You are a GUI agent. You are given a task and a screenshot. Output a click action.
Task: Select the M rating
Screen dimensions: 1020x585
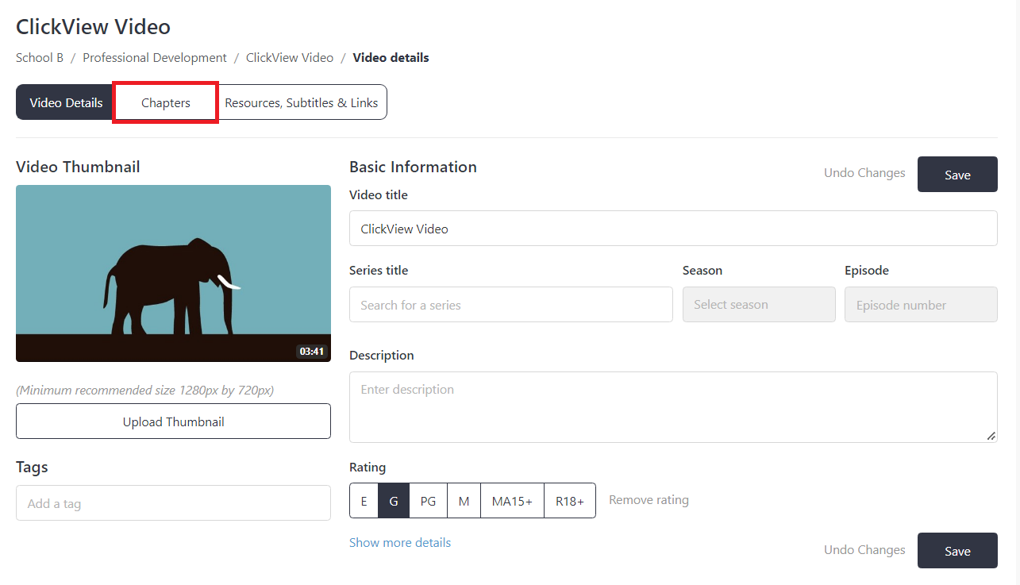click(464, 501)
